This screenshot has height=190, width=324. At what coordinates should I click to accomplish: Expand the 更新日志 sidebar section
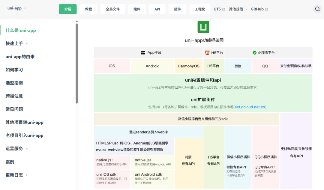17,175
